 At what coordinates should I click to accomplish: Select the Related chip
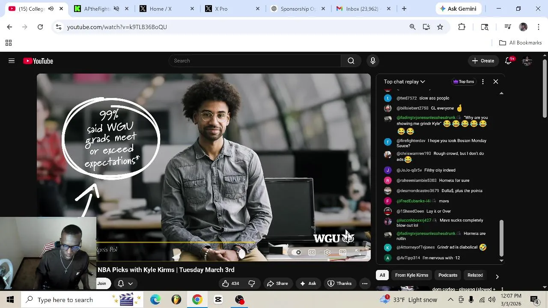coord(475,275)
